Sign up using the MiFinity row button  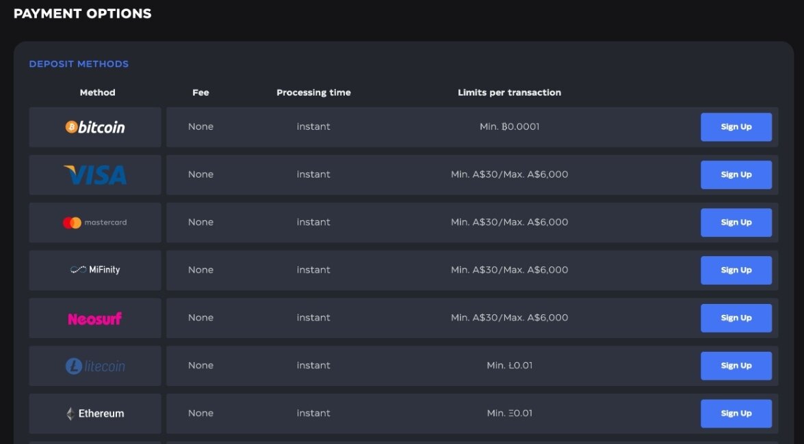click(736, 270)
